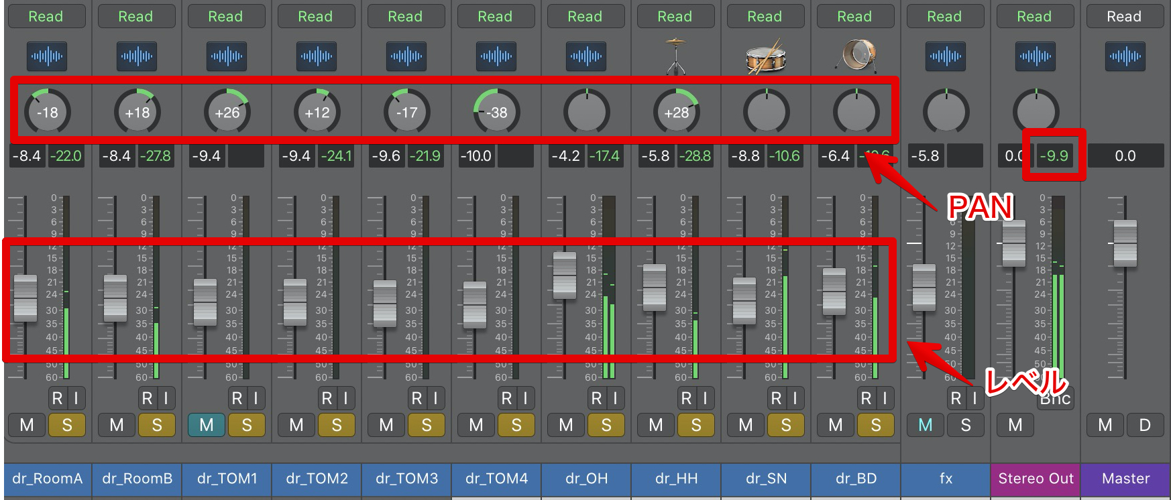Select the Stereo Out channel name label
The width and height of the screenshot is (1171, 500).
click(x=1036, y=479)
